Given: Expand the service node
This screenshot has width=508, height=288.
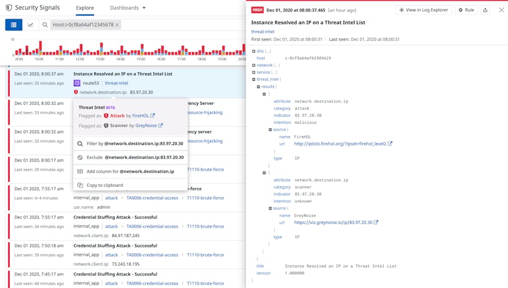Looking at the screenshot, I should pos(254,72).
